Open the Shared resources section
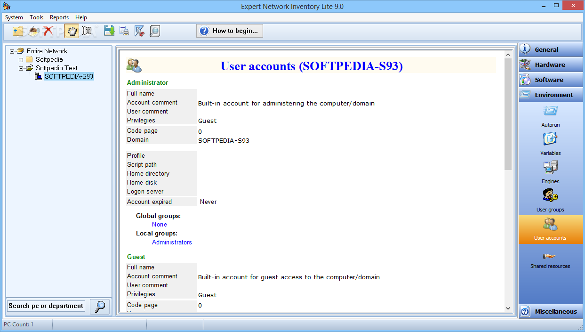Image resolution: width=585 pixels, height=332 pixels. point(550,260)
